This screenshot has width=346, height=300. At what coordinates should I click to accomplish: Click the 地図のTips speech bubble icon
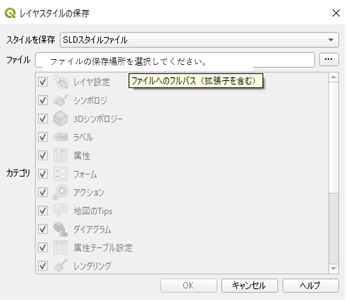pyautogui.click(x=60, y=211)
